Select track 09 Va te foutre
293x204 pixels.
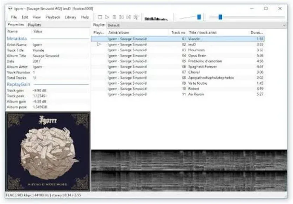click(178, 83)
